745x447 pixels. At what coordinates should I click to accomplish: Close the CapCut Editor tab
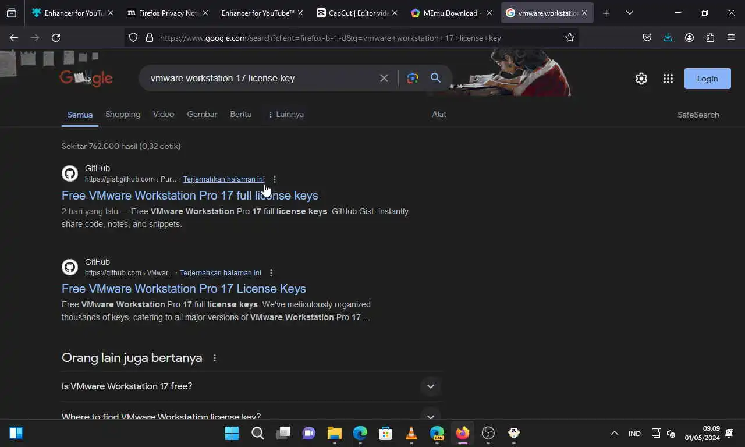pos(395,13)
